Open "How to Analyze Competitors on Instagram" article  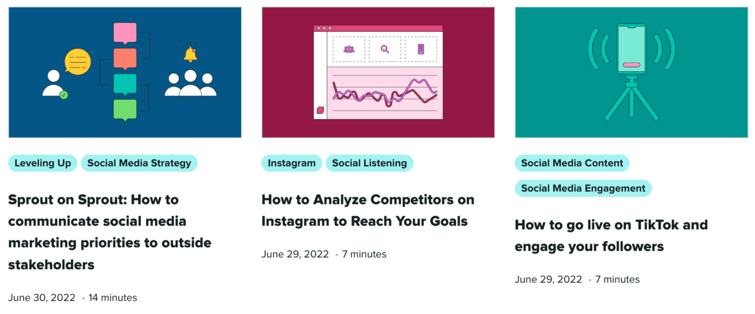pos(368,210)
